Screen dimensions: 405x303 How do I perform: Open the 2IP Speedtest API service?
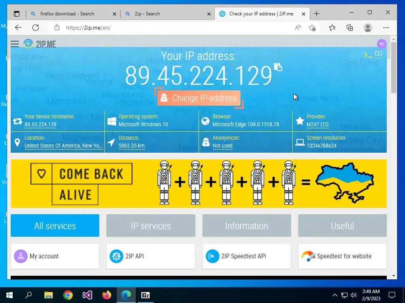click(x=247, y=256)
